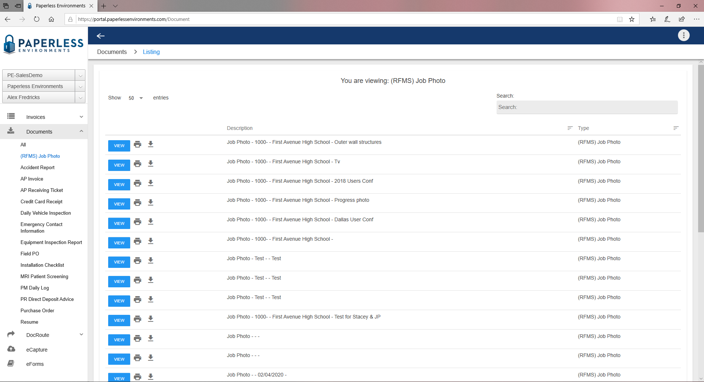
Task: Download the Job Photo 02/04/2020 document
Action: pos(151,377)
